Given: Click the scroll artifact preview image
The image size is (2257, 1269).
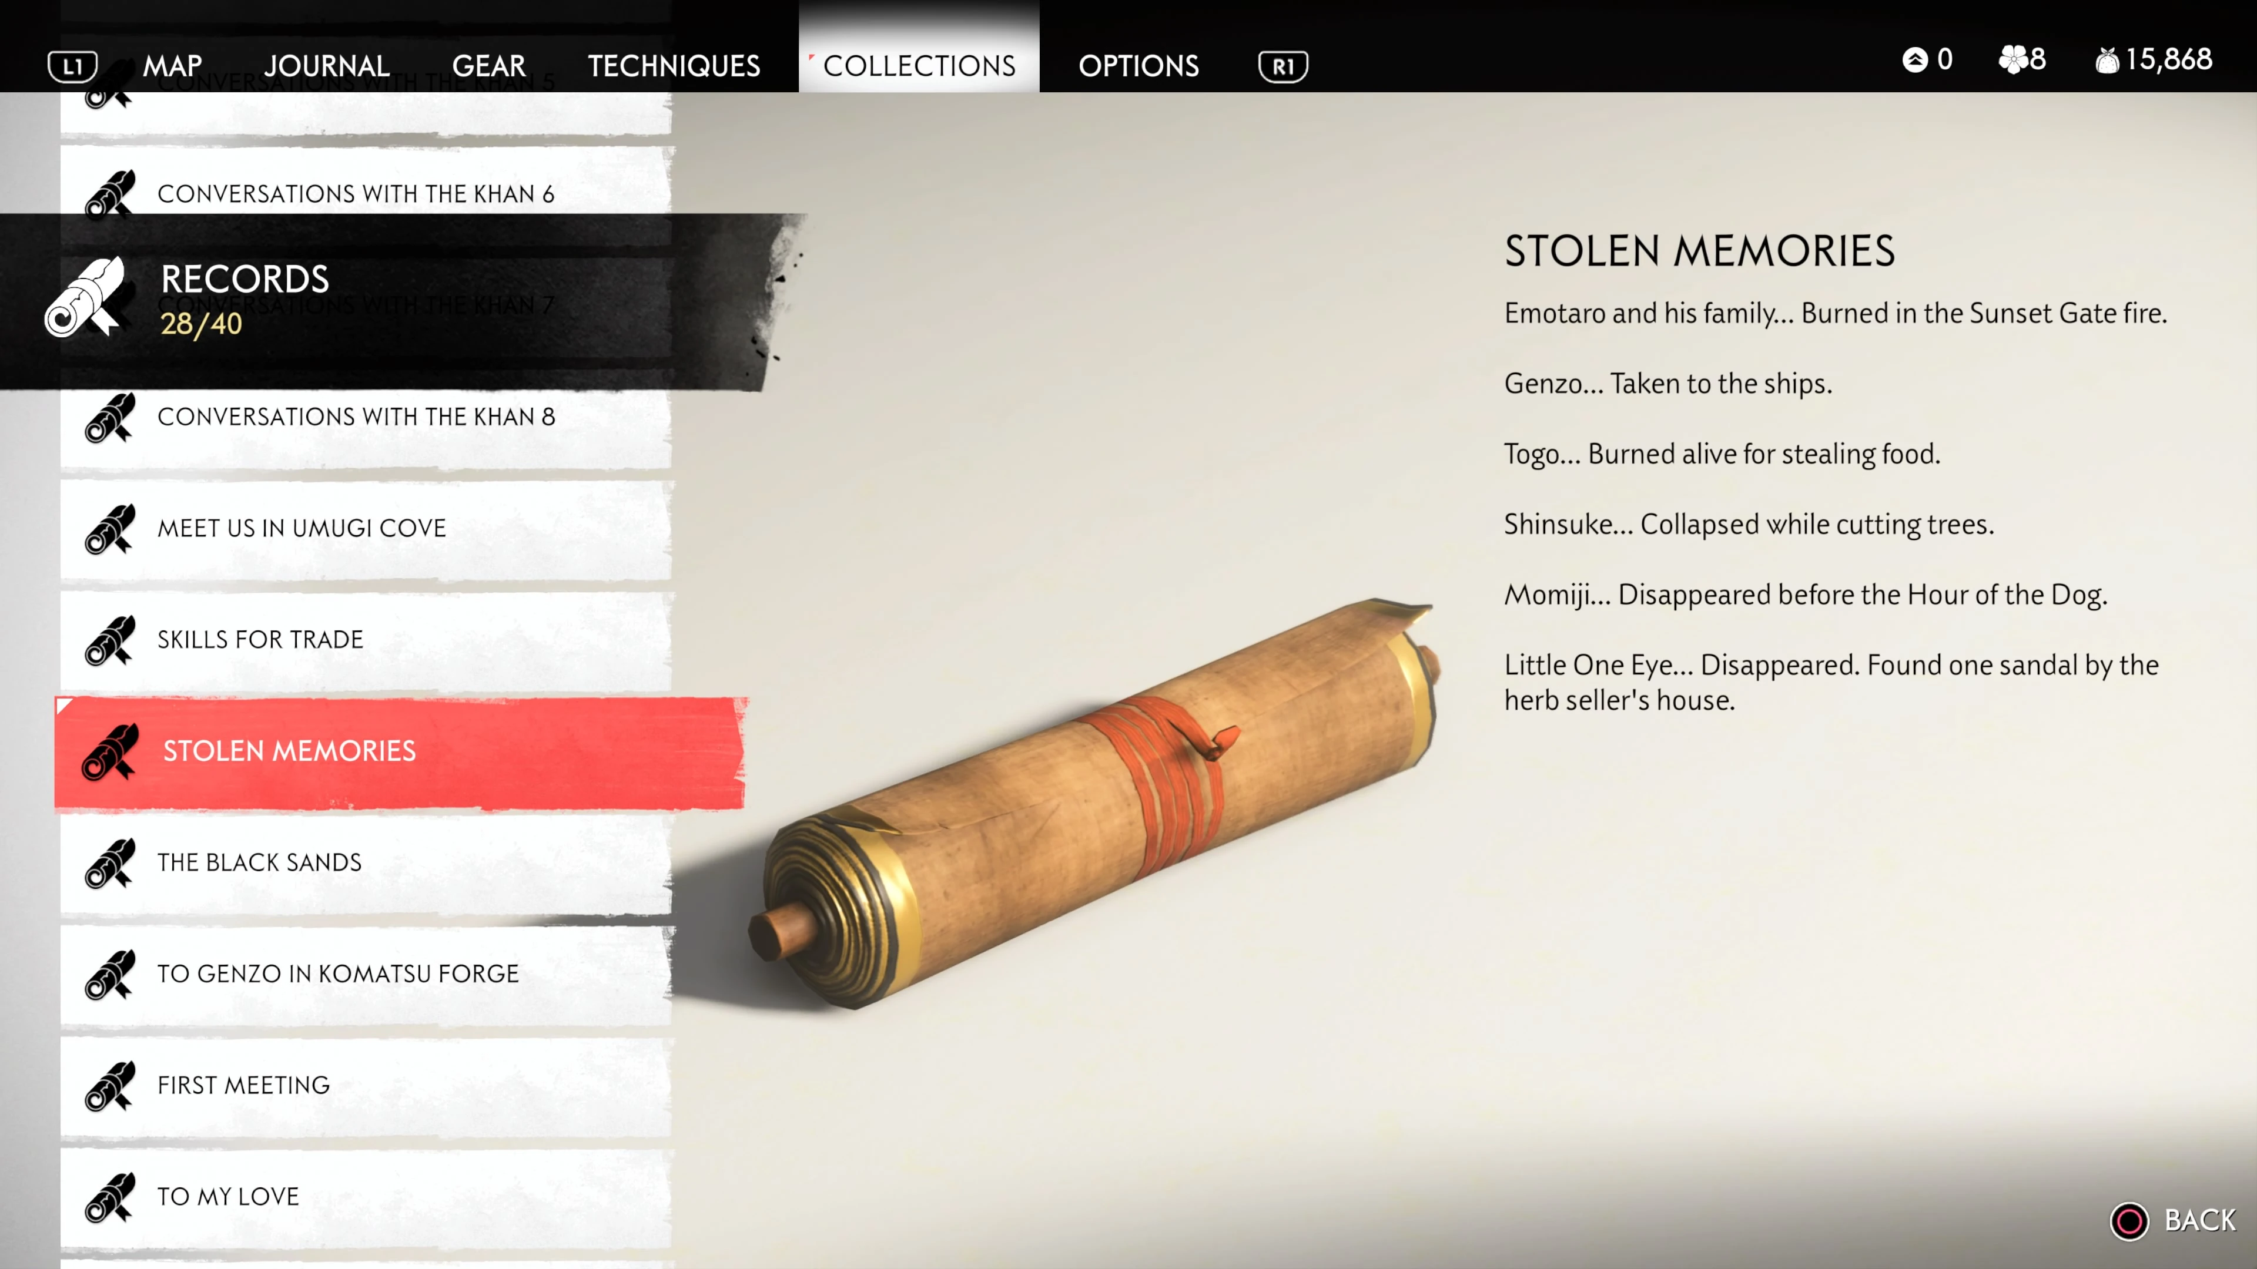Looking at the screenshot, I should pyautogui.click(x=1091, y=803).
